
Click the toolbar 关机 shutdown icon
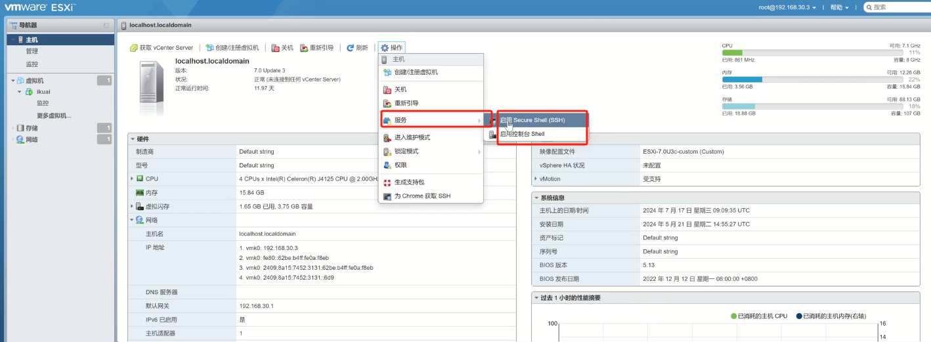coord(275,48)
